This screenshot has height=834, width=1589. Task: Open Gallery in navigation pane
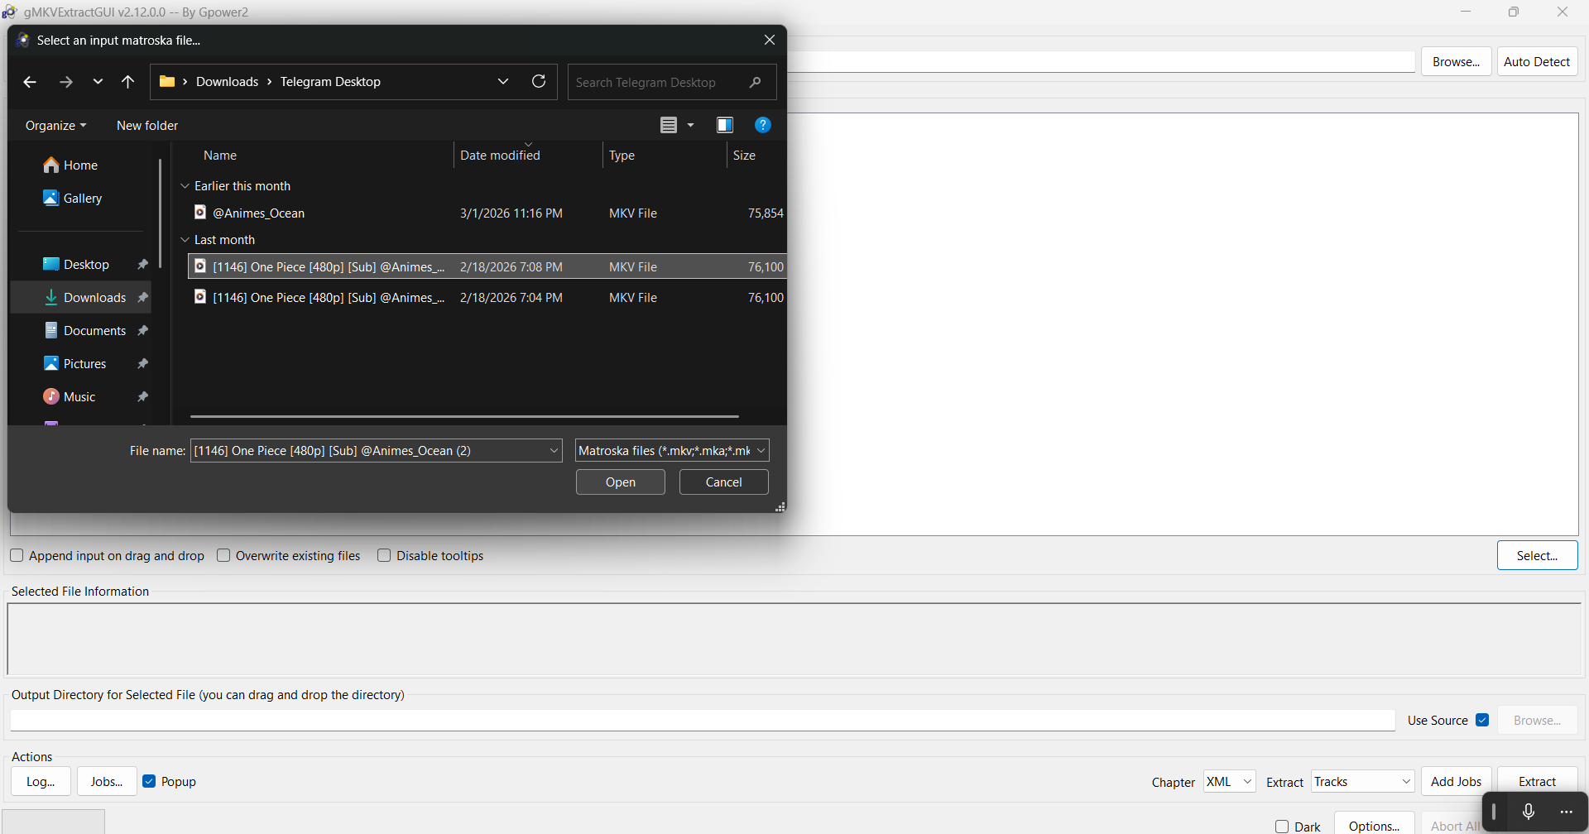[82, 199]
